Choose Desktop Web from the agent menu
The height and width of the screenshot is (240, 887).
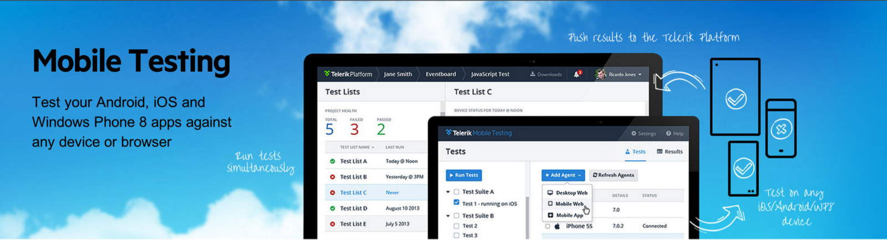tap(567, 193)
